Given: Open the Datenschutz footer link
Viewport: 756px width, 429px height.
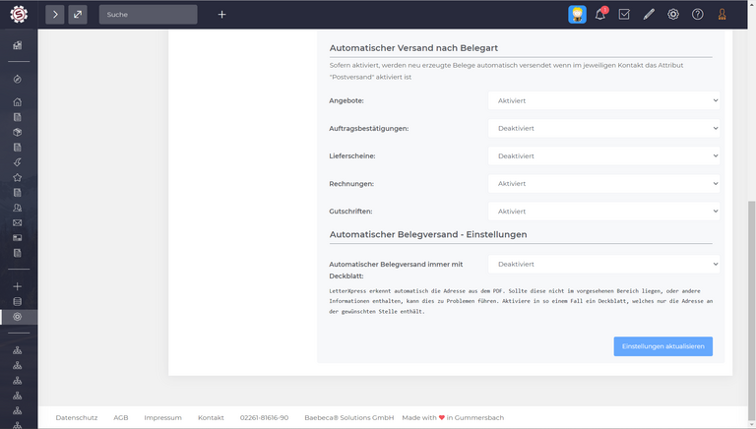Looking at the screenshot, I should coord(77,417).
